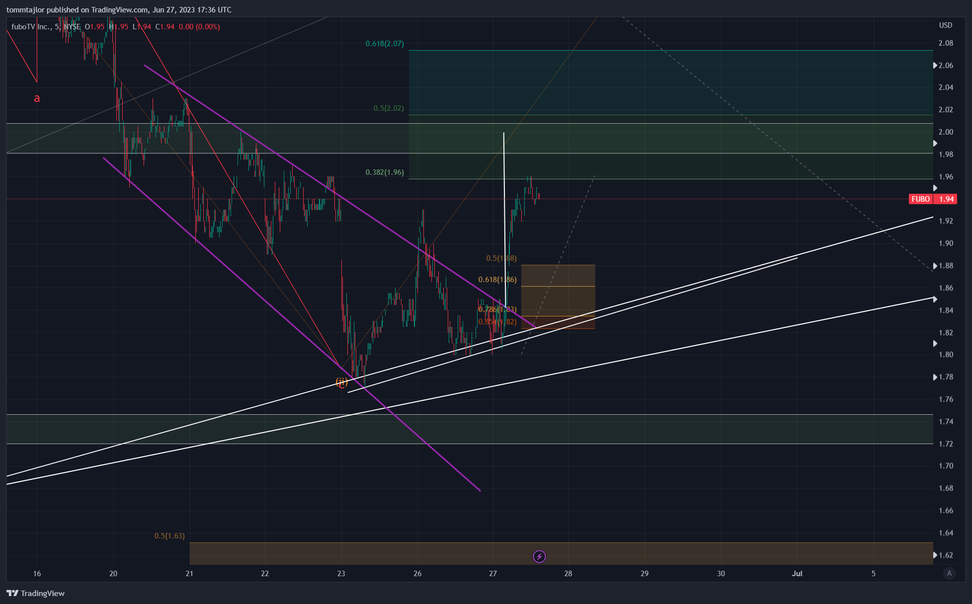The width and height of the screenshot is (972, 604).
Task: Click the 23 date on time axis
Action: [341, 574]
